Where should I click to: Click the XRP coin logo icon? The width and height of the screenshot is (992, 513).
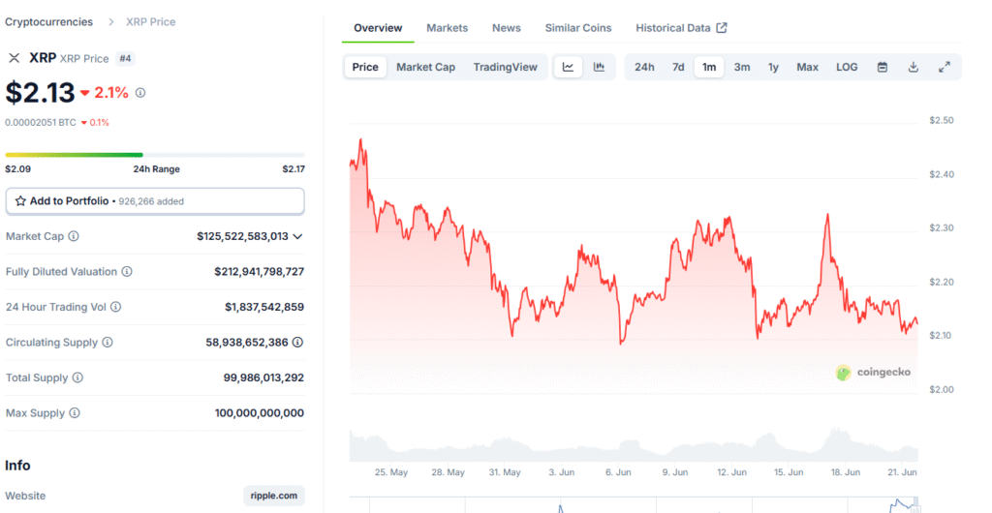tap(14, 58)
